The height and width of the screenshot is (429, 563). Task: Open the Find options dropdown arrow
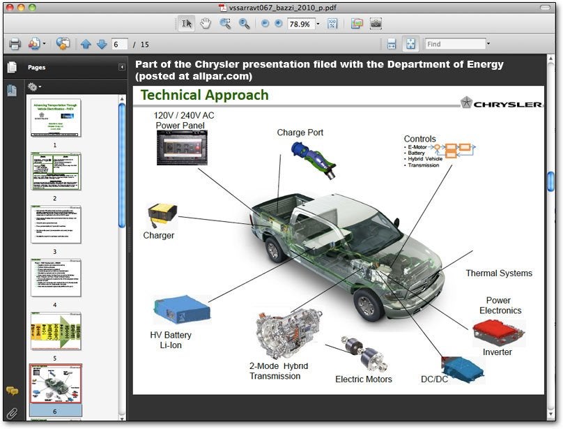click(488, 44)
